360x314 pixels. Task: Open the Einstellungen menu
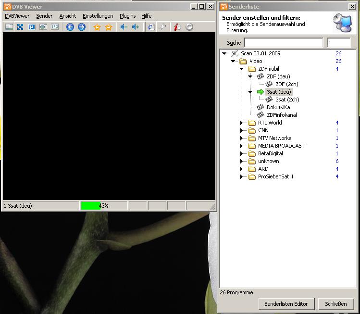tap(98, 16)
